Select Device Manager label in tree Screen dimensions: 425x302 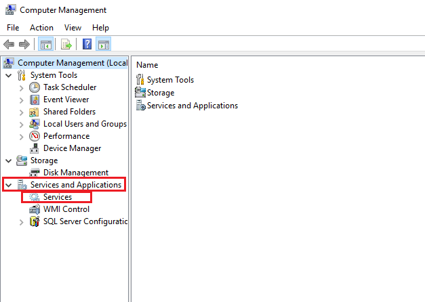coord(72,148)
